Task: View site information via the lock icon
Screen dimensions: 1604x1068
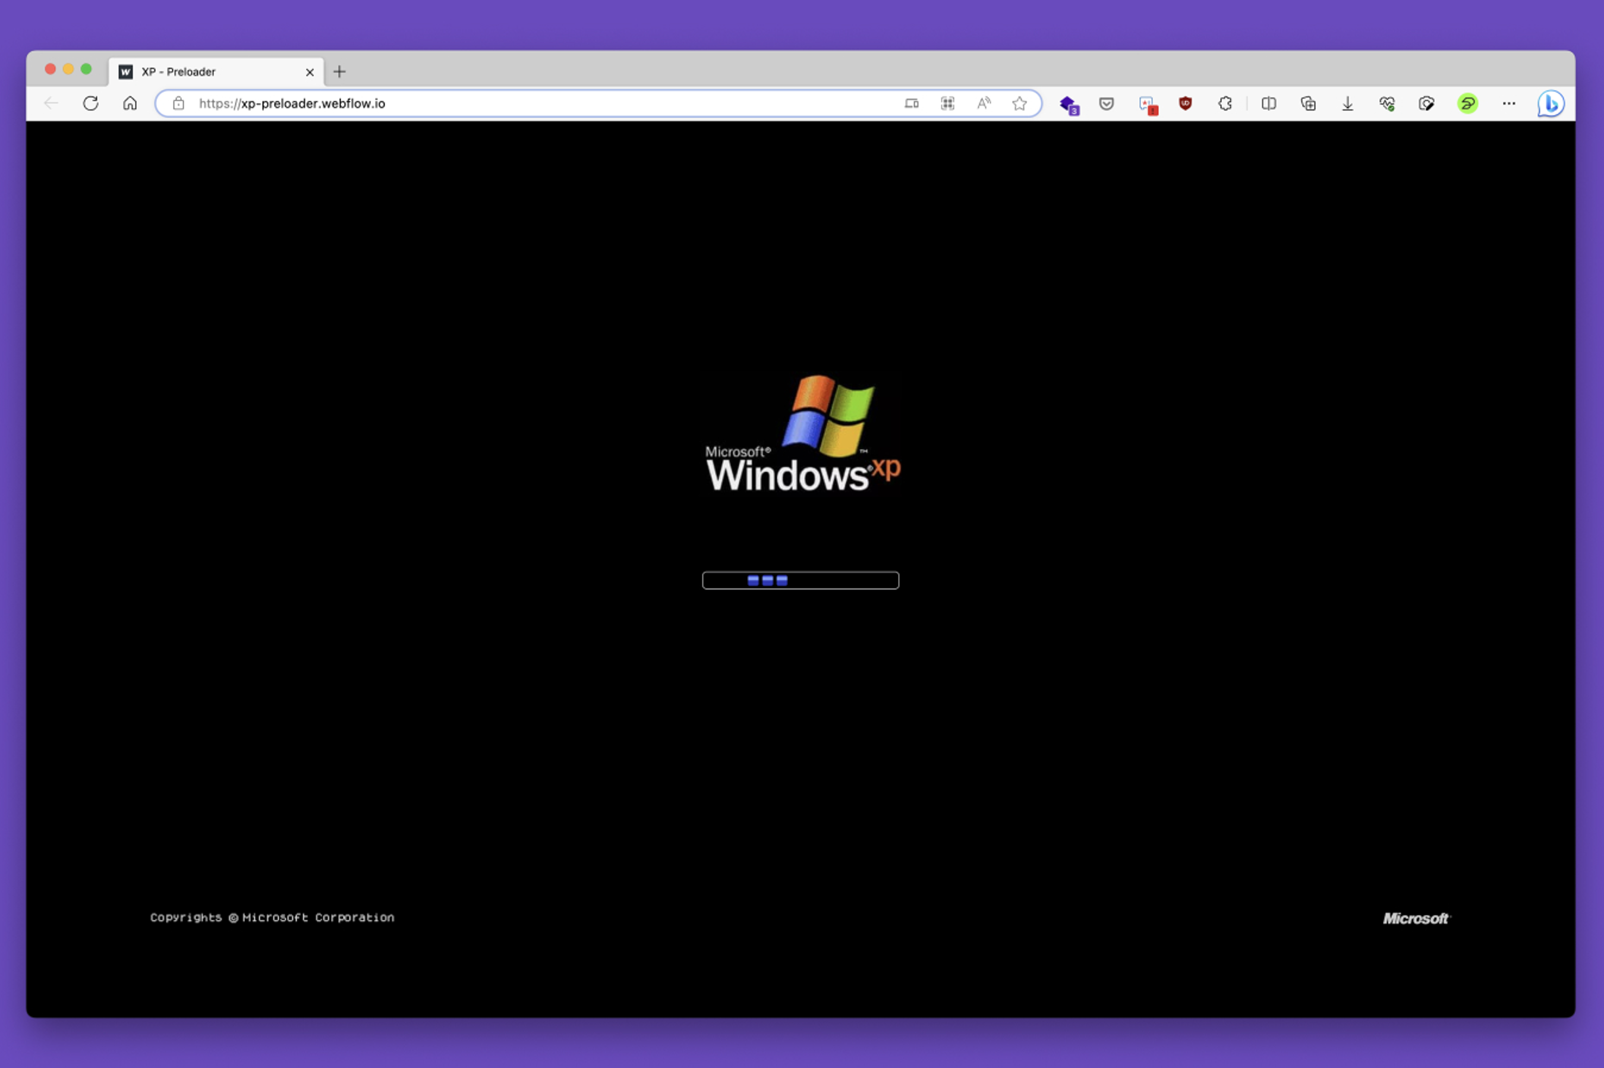Action: click(178, 103)
